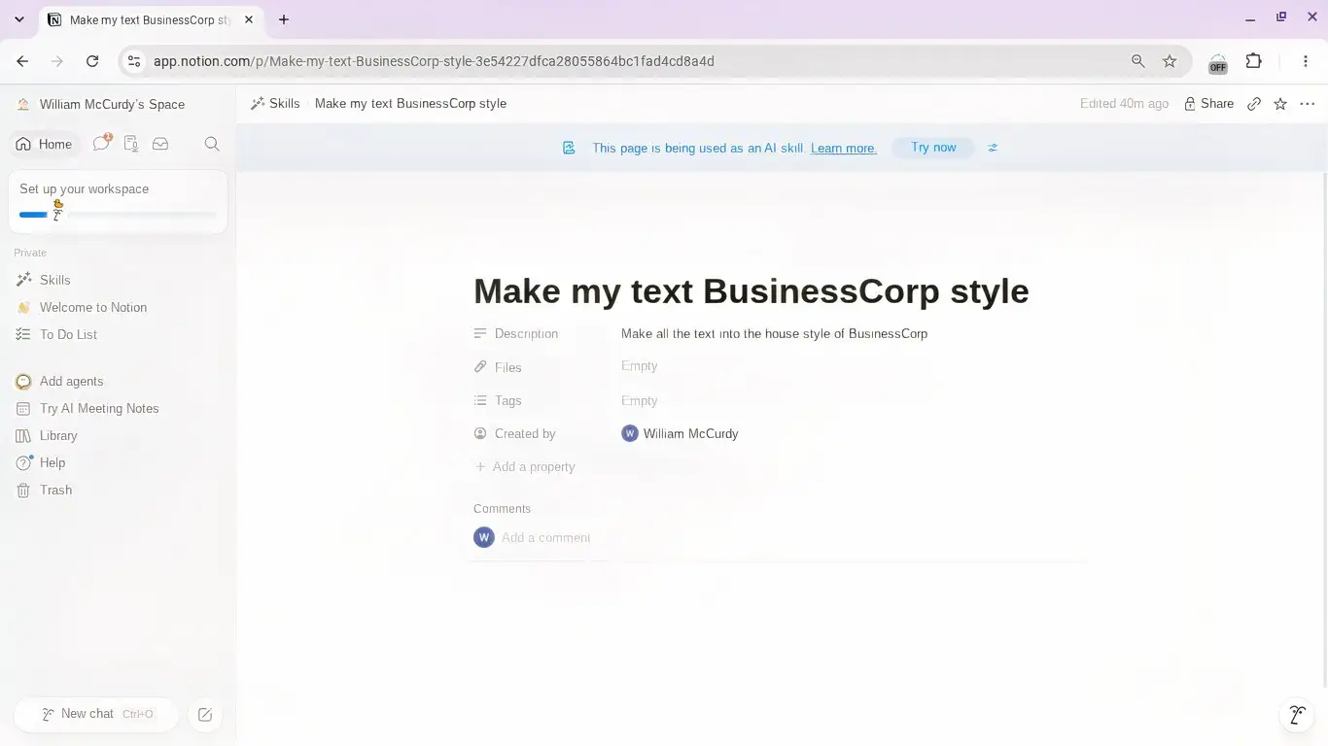Click the compose new page icon
1328x746 pixels.
pyautogui.click(x=205, y=714)
